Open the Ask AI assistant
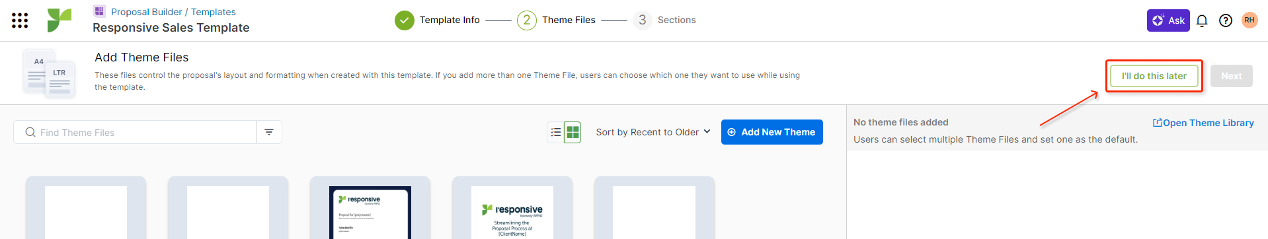Viewport: 1268px width, 239px height. tap(1168, 20)
